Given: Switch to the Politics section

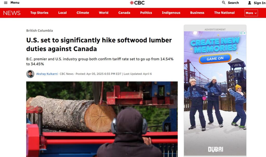Looking at the screenshot, I should tap(146, 13).
